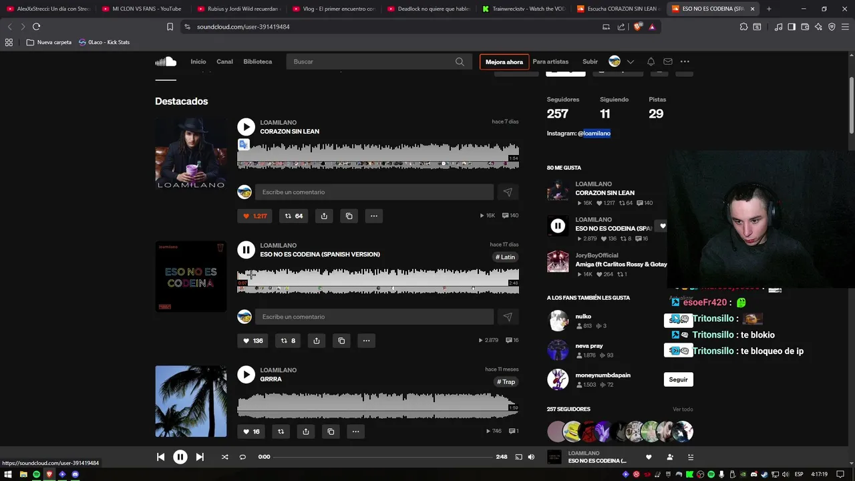Pause ESO NO ES CODEINA track

(x=246, y=250)
